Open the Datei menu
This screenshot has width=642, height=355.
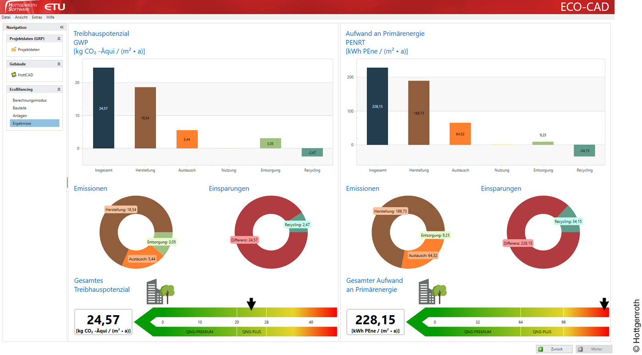pos(6,17)
